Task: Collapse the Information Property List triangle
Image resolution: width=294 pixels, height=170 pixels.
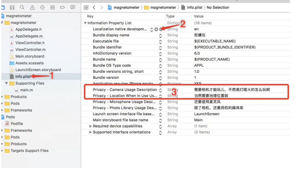Action: point(85,23)
